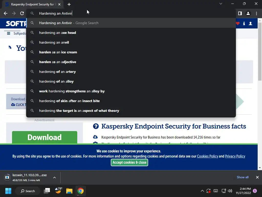
Task: Choose 'work hardening strengthens an alloy by'
Action: [131, 91]
